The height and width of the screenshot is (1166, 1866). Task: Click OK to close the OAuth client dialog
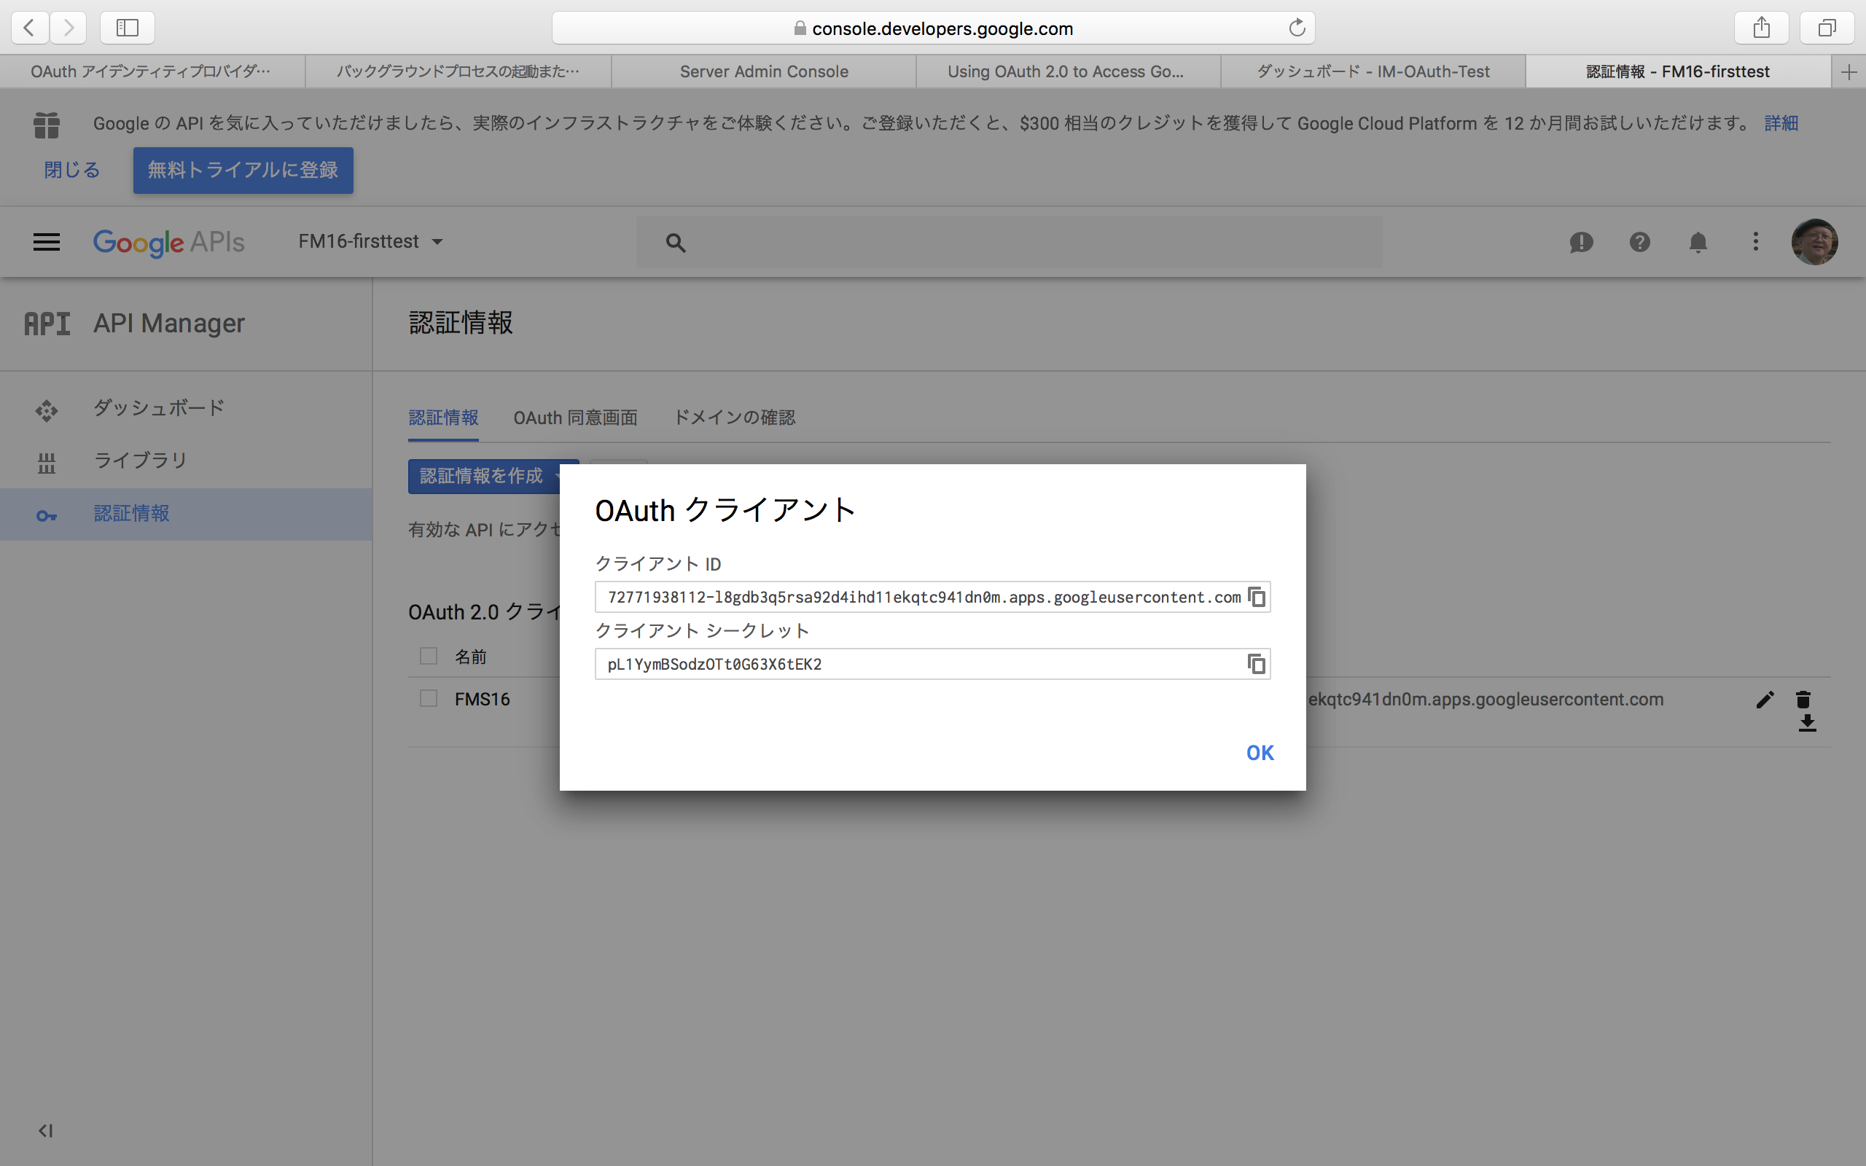click(1260, 753)
